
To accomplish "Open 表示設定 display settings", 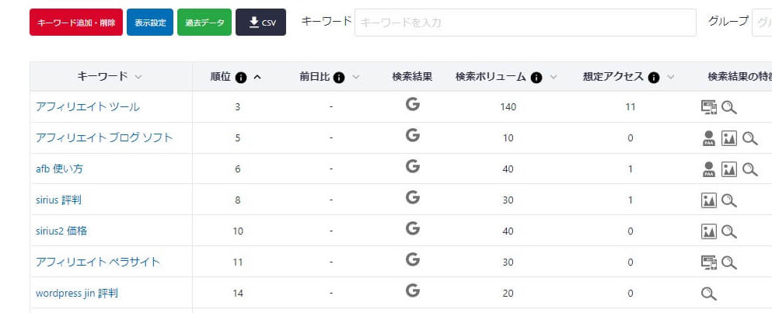I will (150, 23).
